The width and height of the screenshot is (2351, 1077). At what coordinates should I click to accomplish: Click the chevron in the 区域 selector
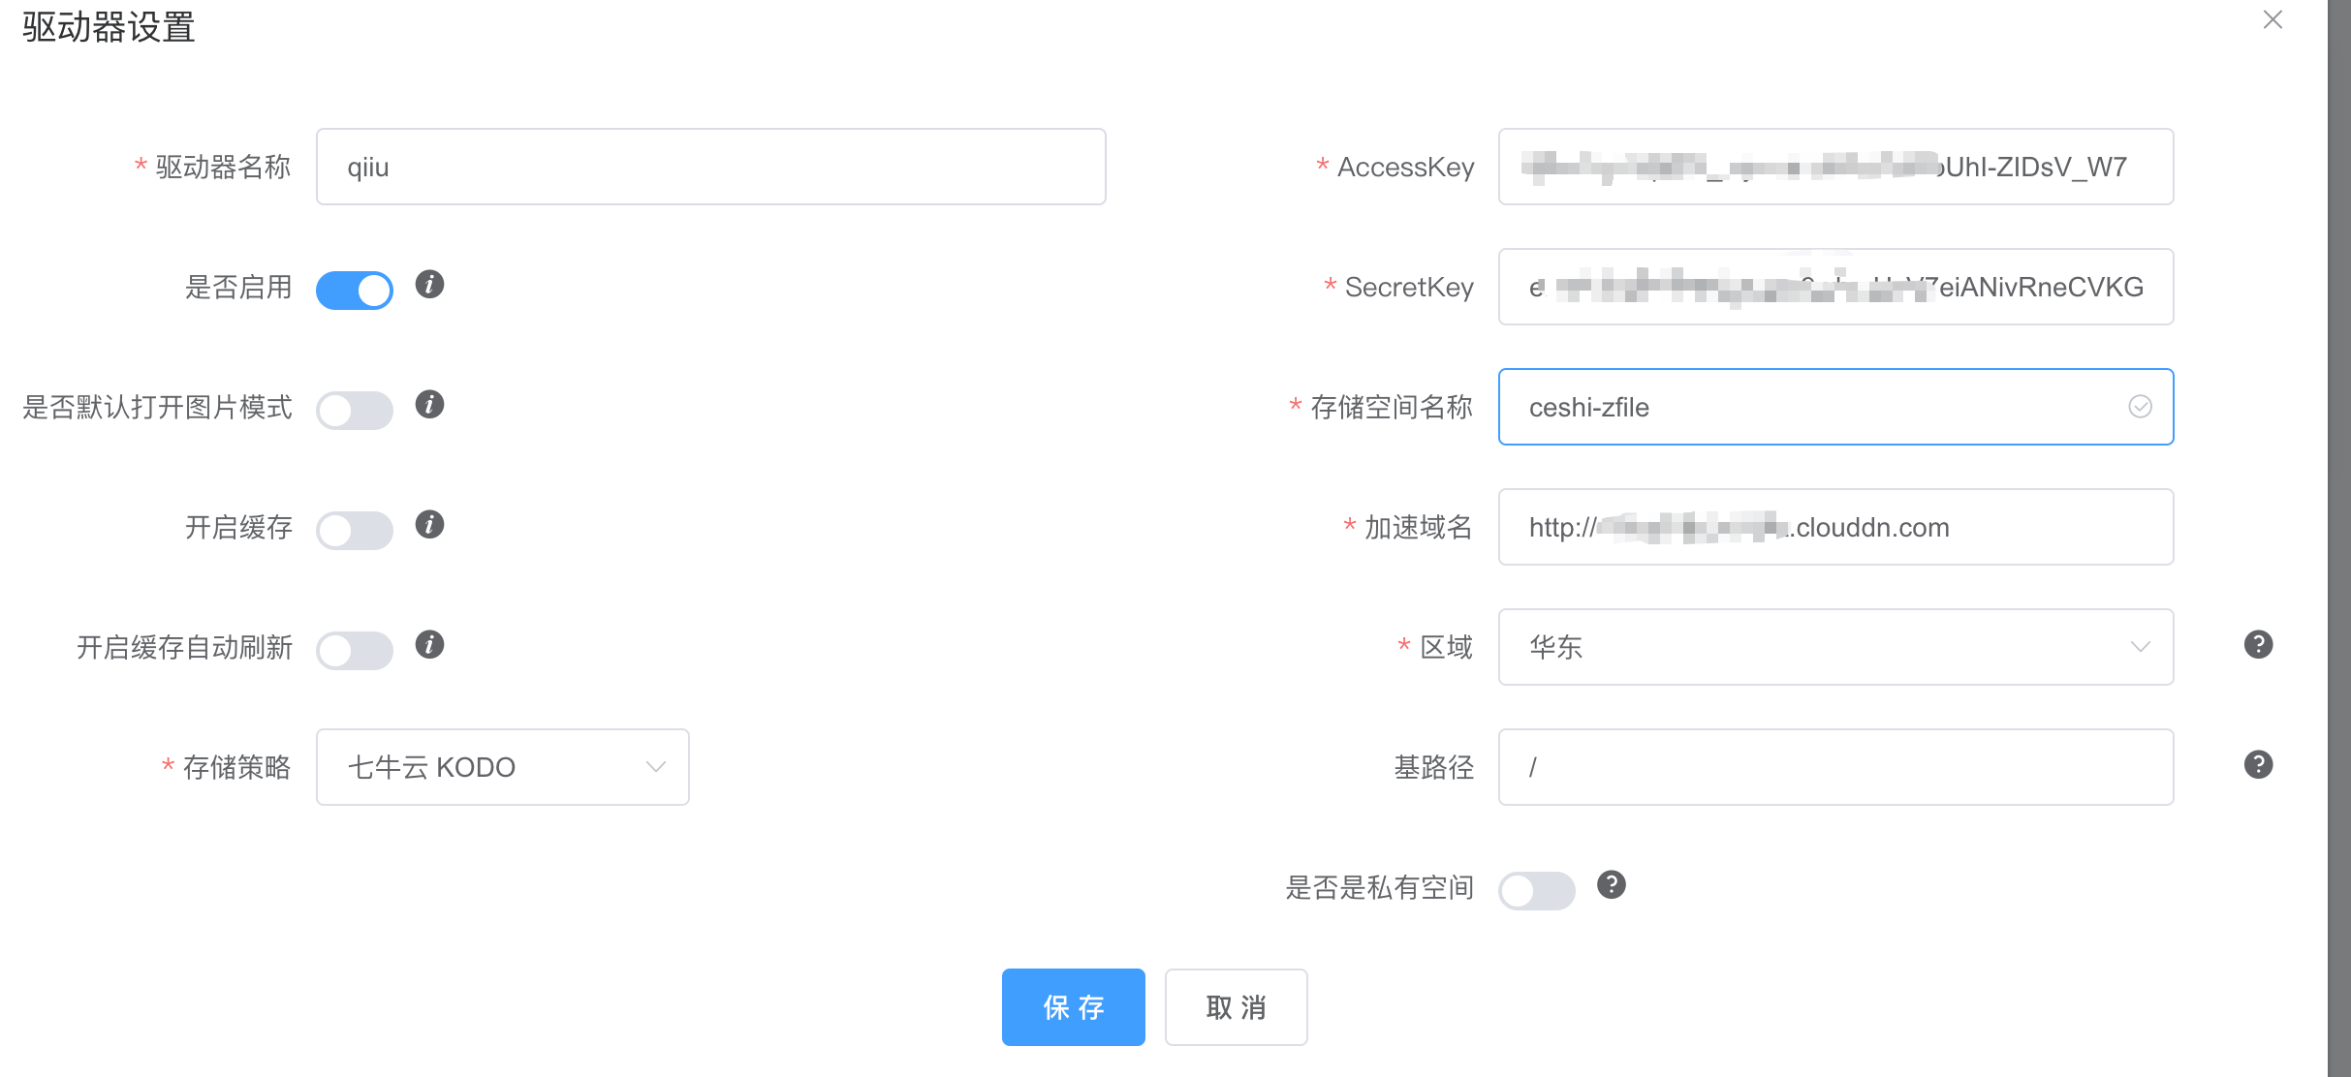[2142, 647]
